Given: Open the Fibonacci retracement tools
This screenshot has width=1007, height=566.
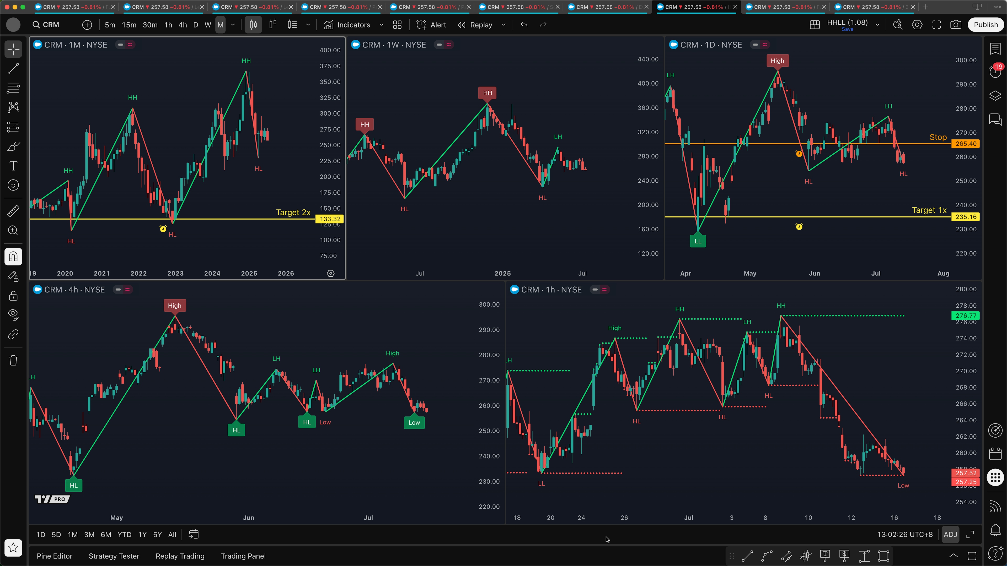Looking at the screenshot, I should [13, 88].
